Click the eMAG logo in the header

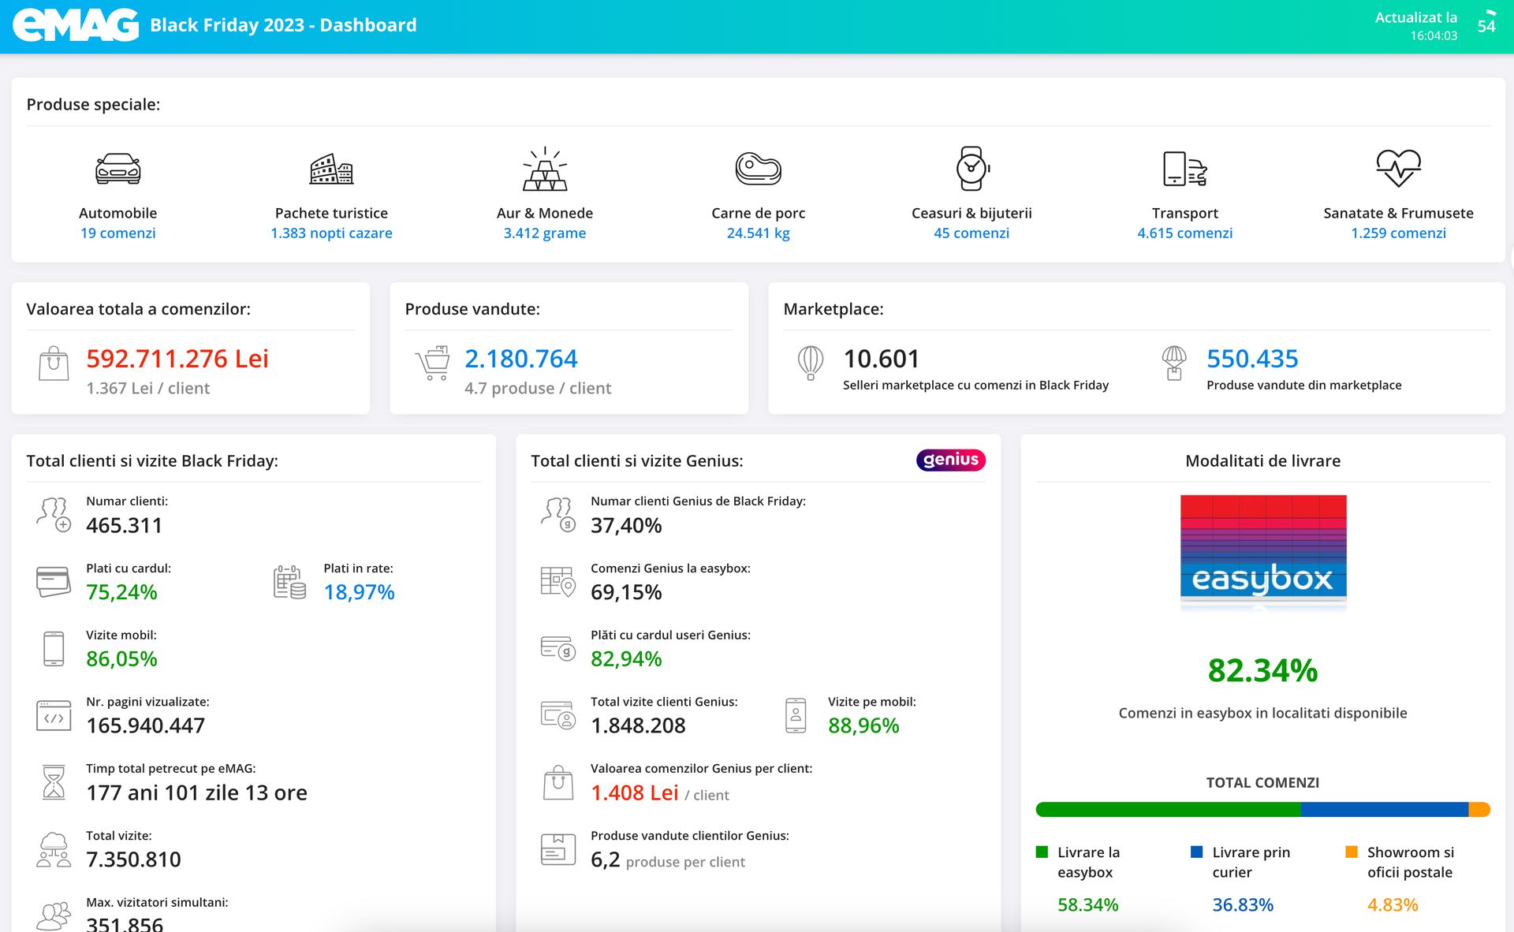pos(76,25)
